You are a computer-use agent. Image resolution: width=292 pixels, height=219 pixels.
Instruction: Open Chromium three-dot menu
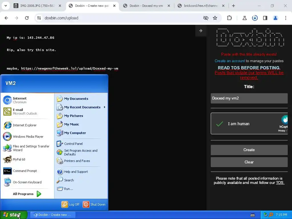[x=285, y=18]
